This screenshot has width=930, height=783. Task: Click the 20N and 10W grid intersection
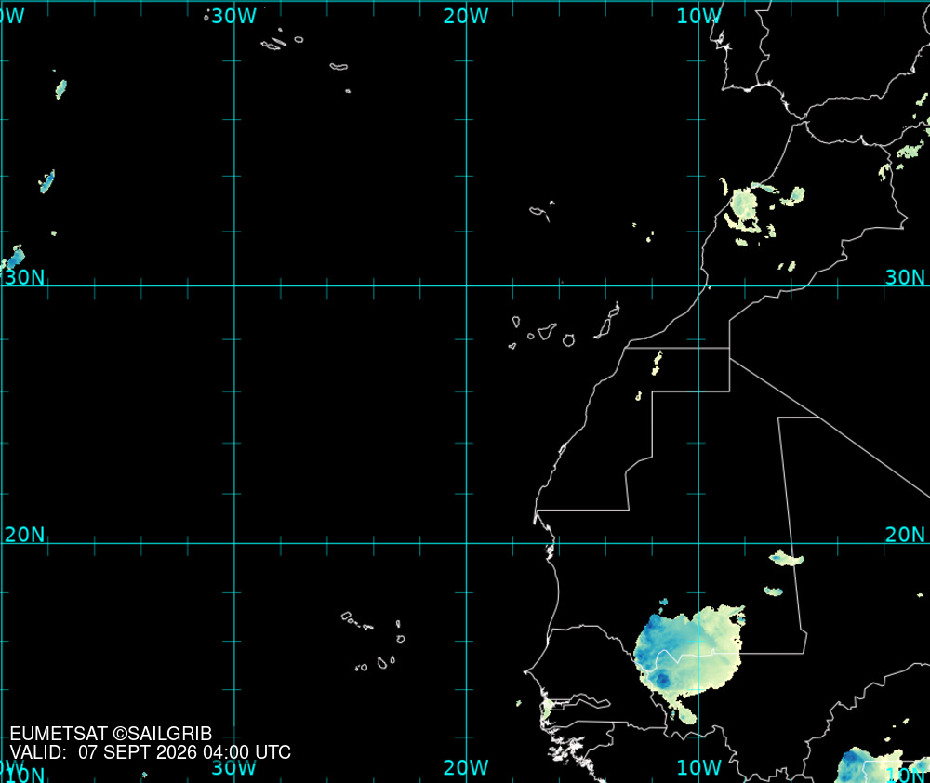(x=698, y=543)
